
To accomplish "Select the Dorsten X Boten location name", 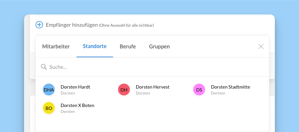I will coord(77,105).
